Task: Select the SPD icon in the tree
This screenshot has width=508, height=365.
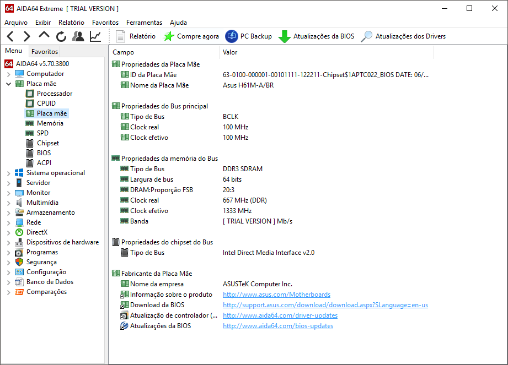Action: point(30,133)
